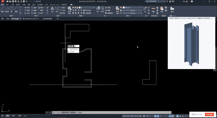Switch to the Drawing5 document tab
This screenshot has height=118, width=217.
point(15,18)
